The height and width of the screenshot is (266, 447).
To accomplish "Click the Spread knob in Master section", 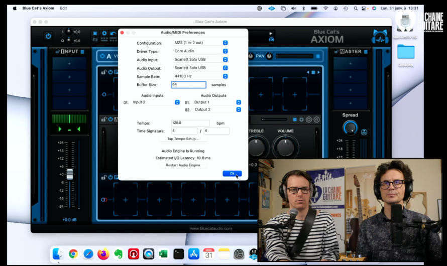I will pyautogui.click(x=350, y=127).
